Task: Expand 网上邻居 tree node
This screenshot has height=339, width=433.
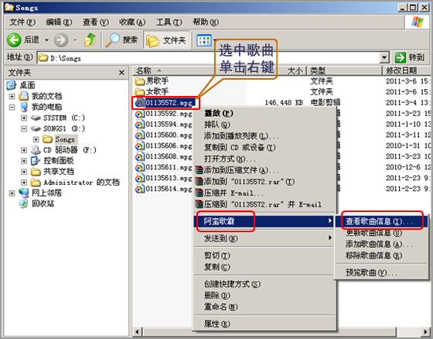Action: coord(12,193)
